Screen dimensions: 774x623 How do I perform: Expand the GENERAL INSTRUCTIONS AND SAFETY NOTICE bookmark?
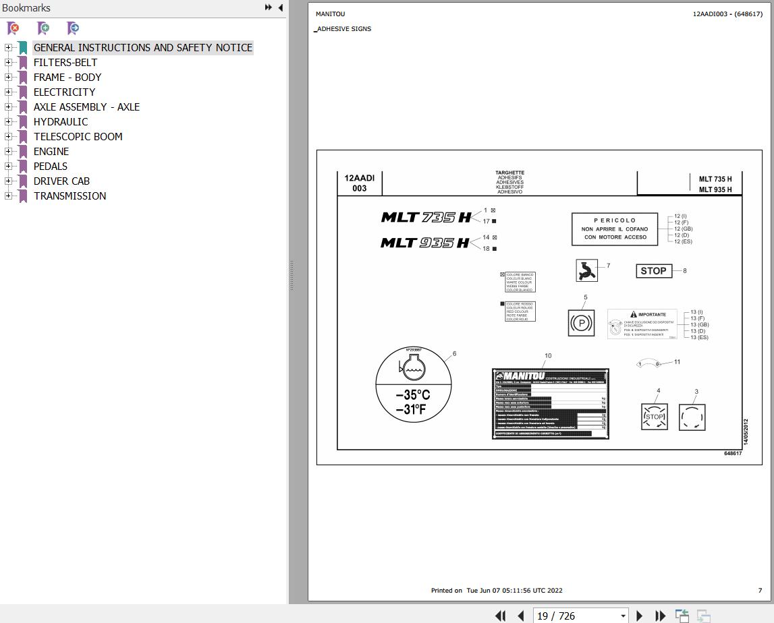(8, 47)
